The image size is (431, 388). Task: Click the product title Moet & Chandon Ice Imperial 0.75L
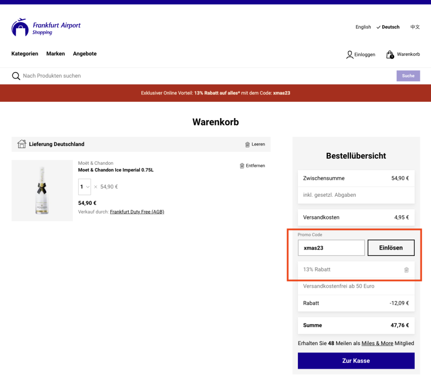point(116,170)
